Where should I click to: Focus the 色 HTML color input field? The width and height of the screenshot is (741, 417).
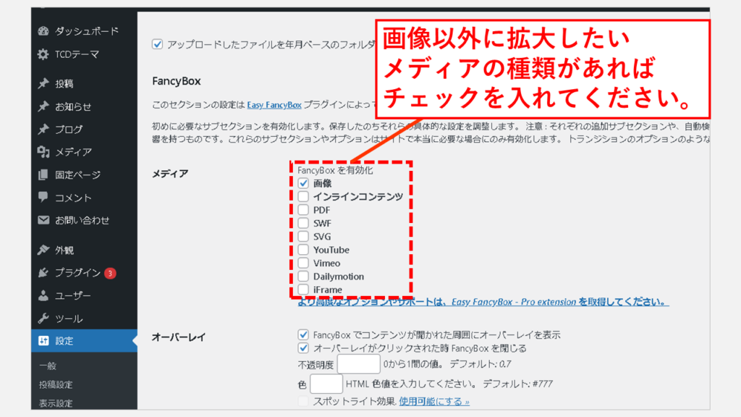(x=326, y=384)
